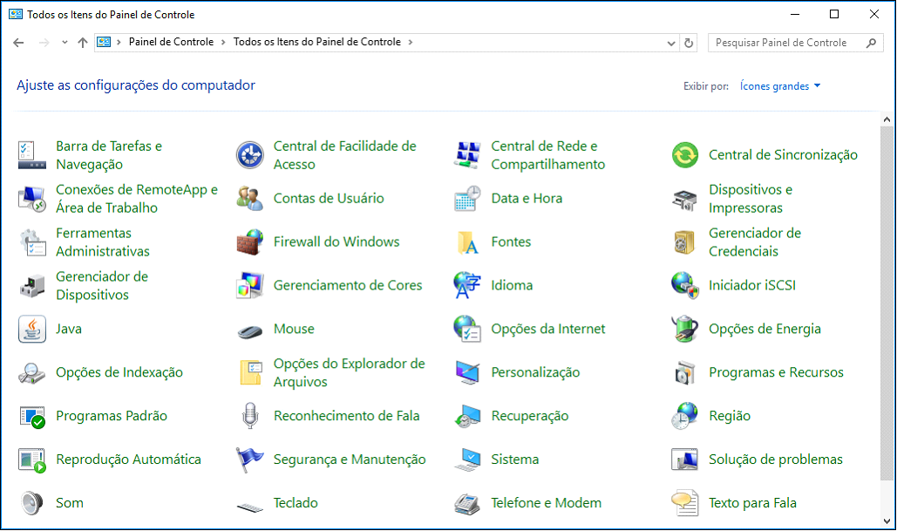Click the scrollbar up arrow
Screen dimensions: 897x531
tap(887, 119)
